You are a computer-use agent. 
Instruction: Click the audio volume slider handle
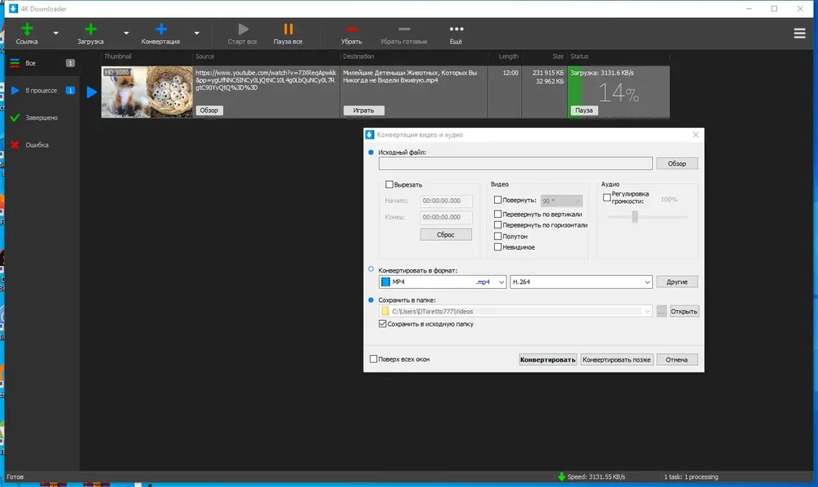click(x=635, y=217)
